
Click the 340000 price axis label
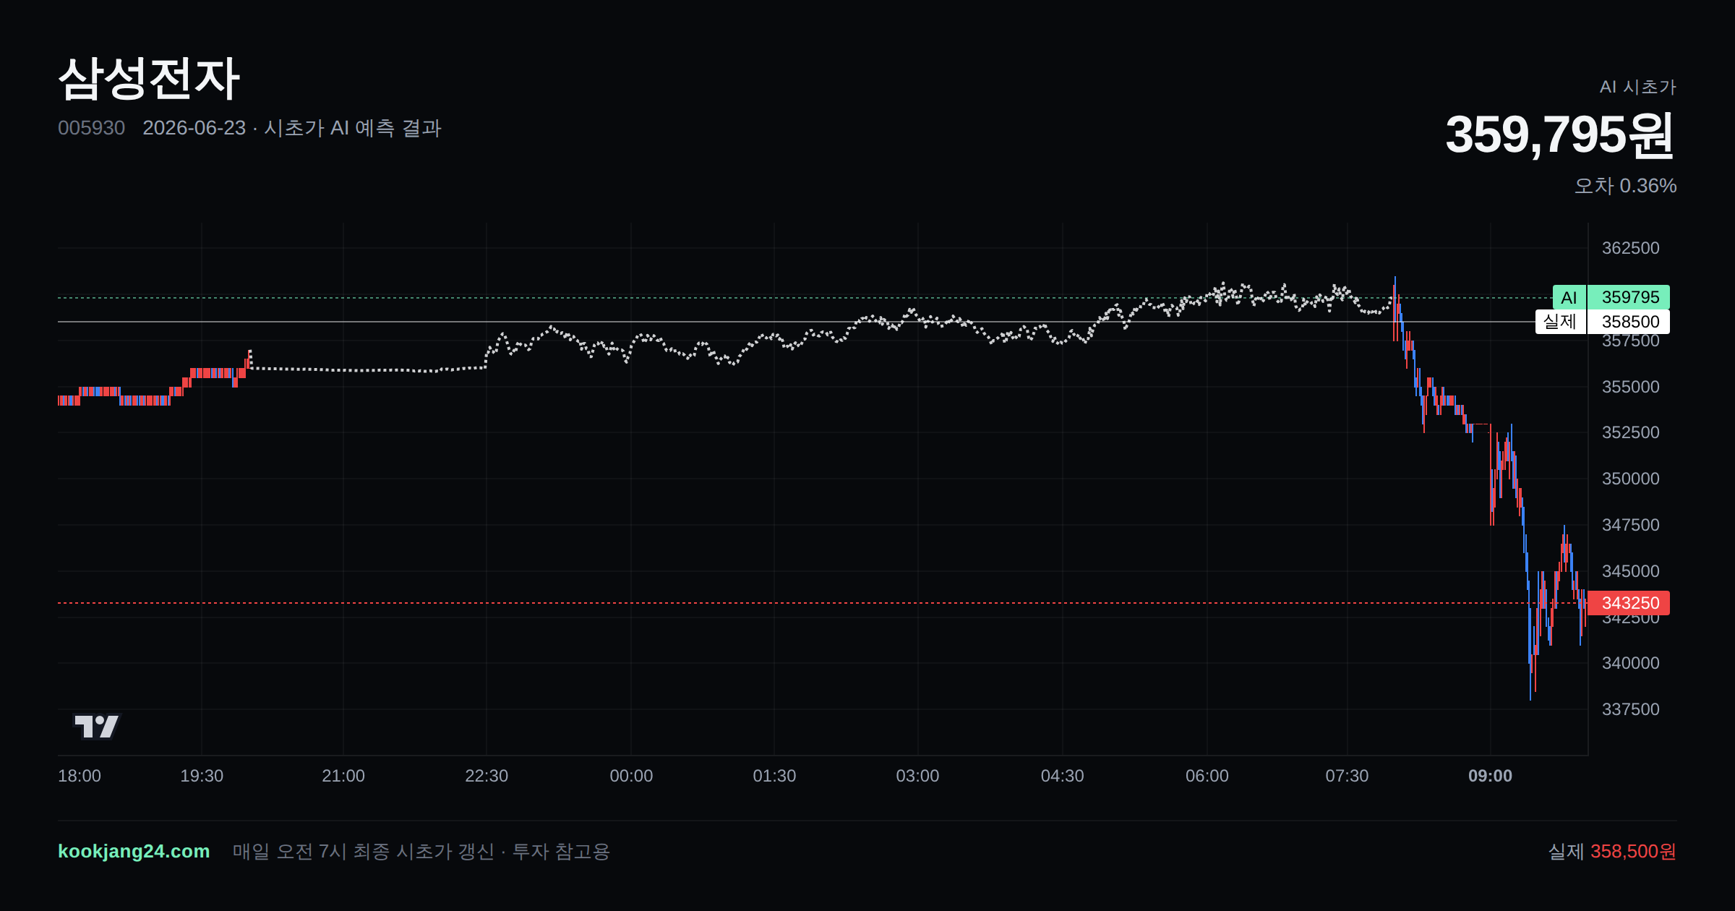click(1630, 663)
